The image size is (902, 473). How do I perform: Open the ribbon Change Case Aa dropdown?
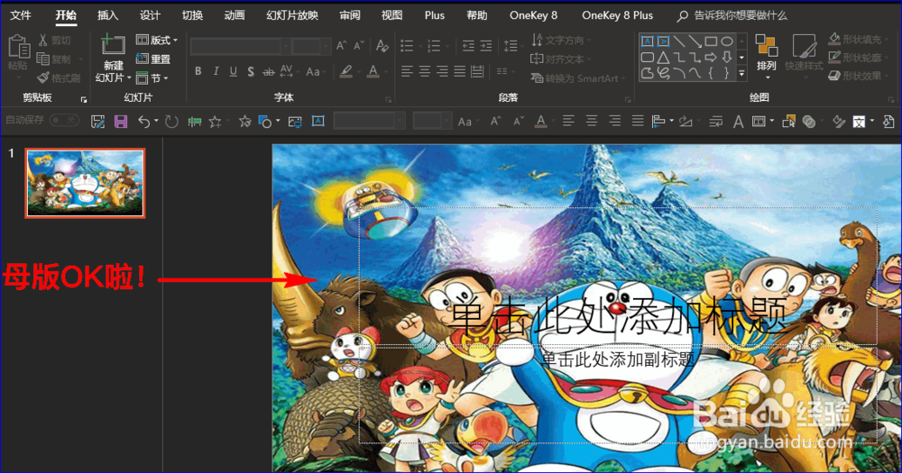(315, 71)
